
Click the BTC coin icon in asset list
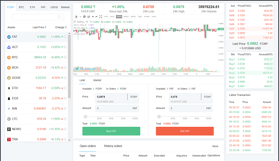[x=9, y=58]
